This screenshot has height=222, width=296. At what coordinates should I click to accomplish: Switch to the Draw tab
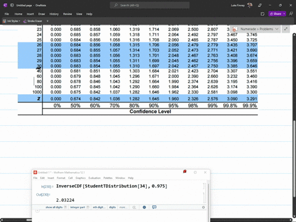[41, 14]
